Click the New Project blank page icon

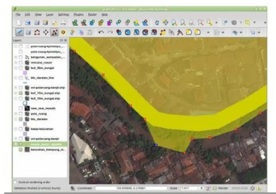click(19, 23)
